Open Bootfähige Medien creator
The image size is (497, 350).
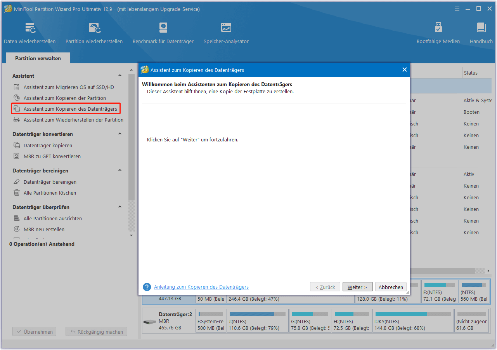[438, 33]
